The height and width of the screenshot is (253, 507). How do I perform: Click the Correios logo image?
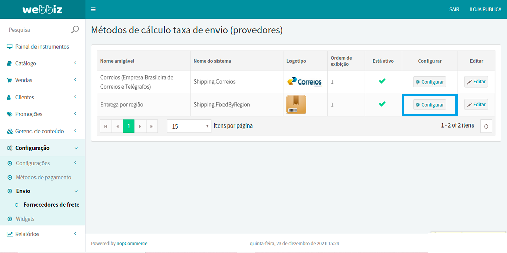304,81
